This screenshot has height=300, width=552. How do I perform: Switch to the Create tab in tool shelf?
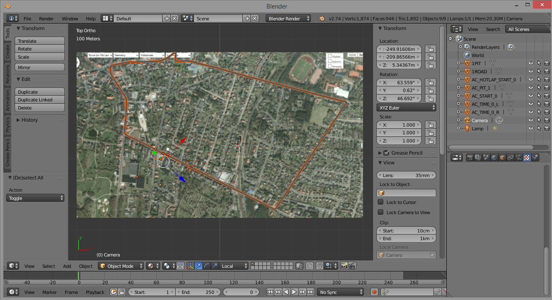7,51
